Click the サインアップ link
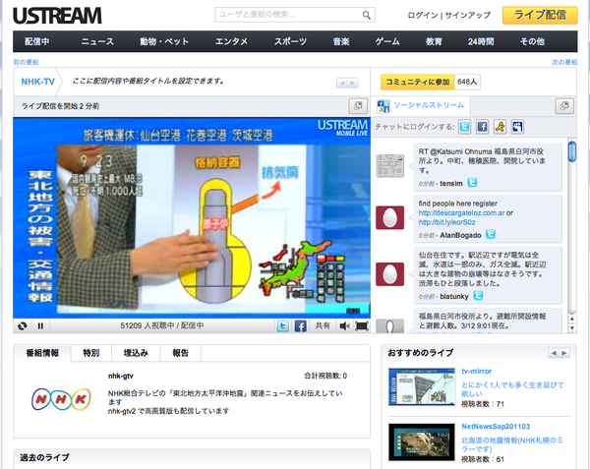The width and height of the screenshot is (590, 469). click(468, 16)
